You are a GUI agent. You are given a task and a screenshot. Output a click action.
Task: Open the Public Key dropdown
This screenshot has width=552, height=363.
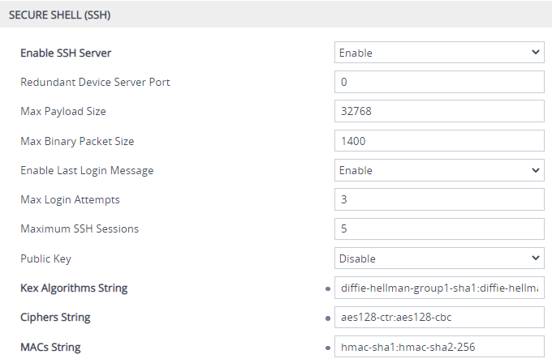coord(438,258)
